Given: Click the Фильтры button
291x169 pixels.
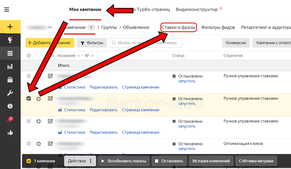Looking at the screenshot, I should [x=92, y=43].
